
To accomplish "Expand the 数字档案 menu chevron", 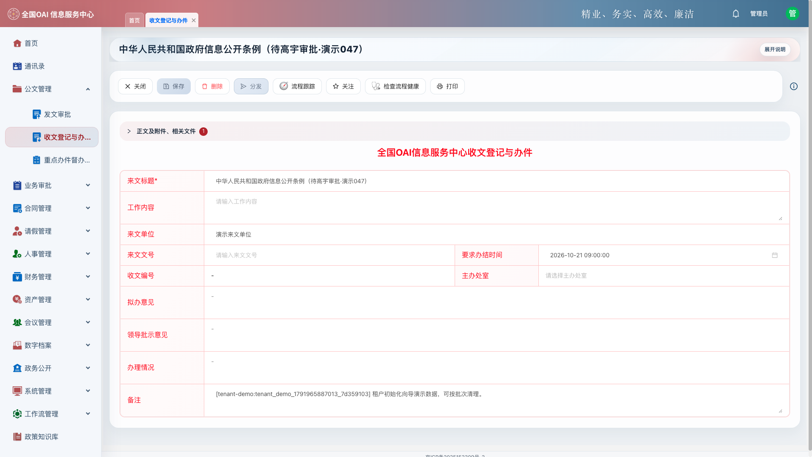I will click(x=88, y=345).
